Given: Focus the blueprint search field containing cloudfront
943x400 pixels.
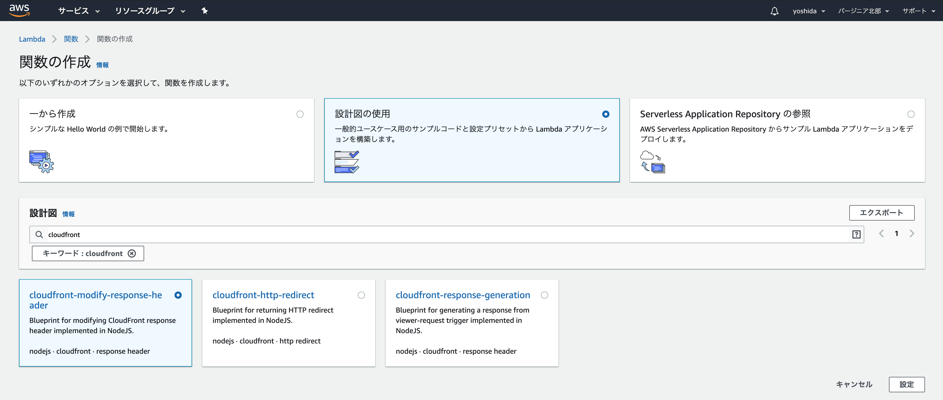Looking at the screenshot, I should click(x=446, y=234).
